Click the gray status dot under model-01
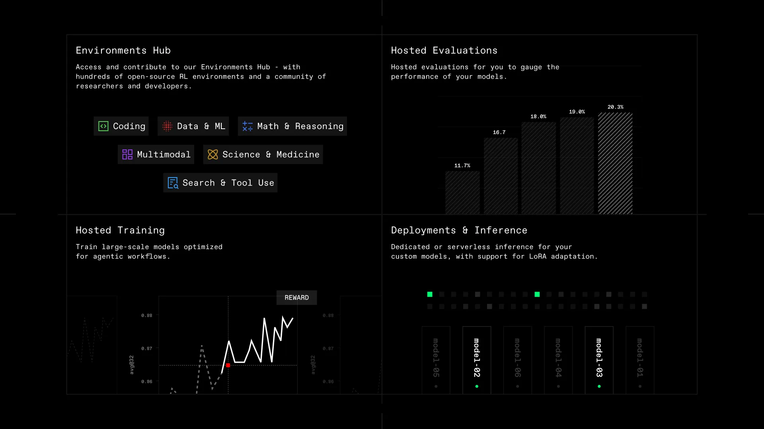 [x=640, y=386]
